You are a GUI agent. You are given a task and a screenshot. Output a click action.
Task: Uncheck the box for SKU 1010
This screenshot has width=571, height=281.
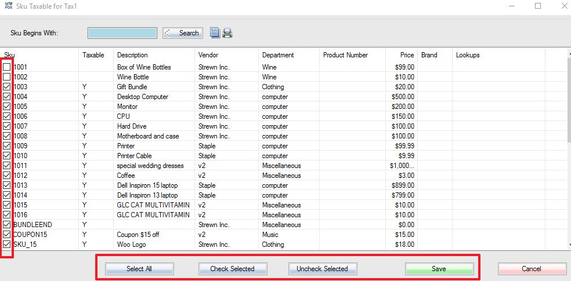coord(7,155)
